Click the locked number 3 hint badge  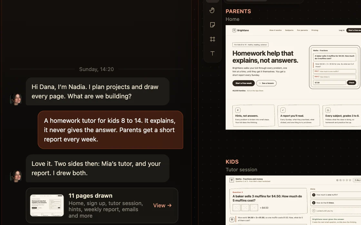314,211
